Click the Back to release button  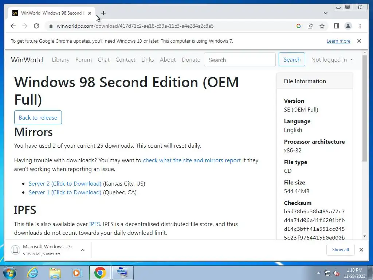(x=38, y=117)
